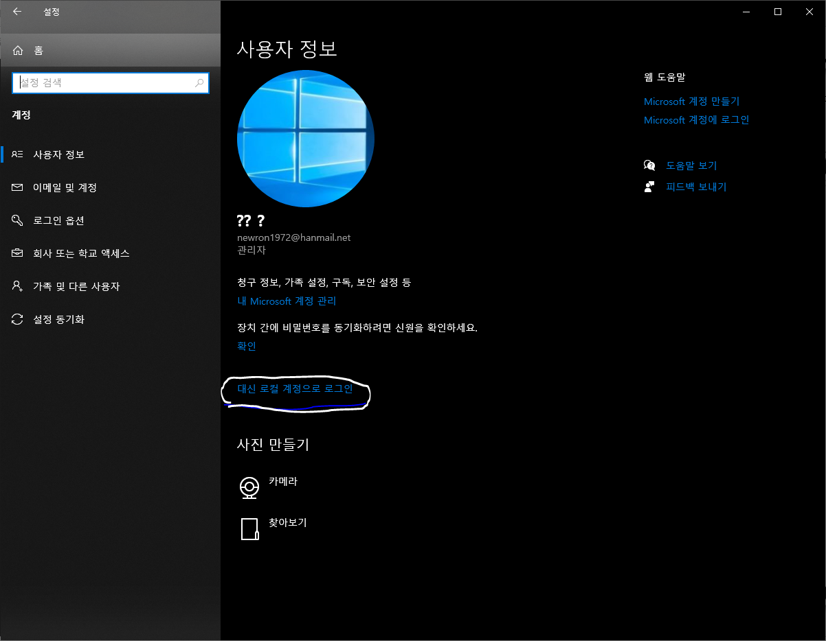Click the email newron1972@hanmail.net text
This screenshot has width=826, height=641.
point(293,237)
